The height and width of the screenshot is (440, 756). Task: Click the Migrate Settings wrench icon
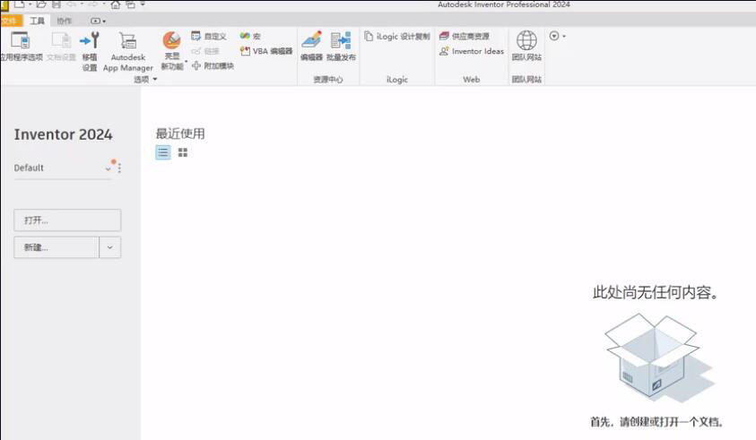pyautogui.click(x=90, y=40)
